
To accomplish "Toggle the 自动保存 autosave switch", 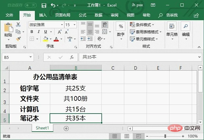I will [31, 5].
